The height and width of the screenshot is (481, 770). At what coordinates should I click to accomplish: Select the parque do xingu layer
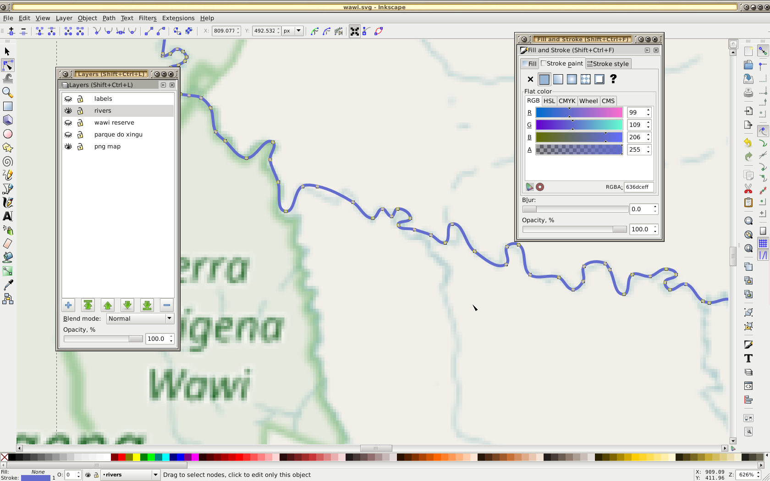[x=118, y=135]
